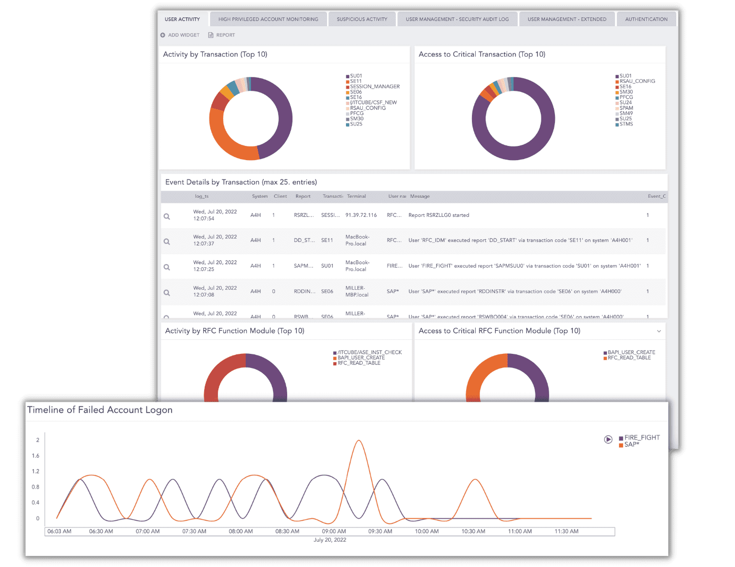Open the Authentication tab
This screenshot has height=567, width=735.
point(646,19)
